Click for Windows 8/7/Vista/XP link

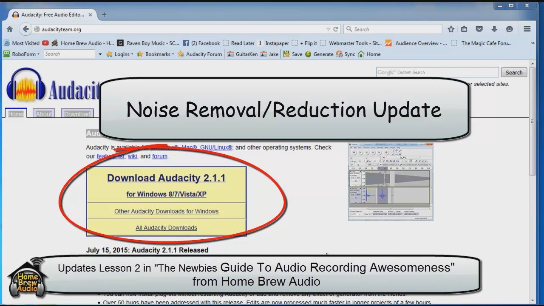pyautogui.click(x=166, y=194)
